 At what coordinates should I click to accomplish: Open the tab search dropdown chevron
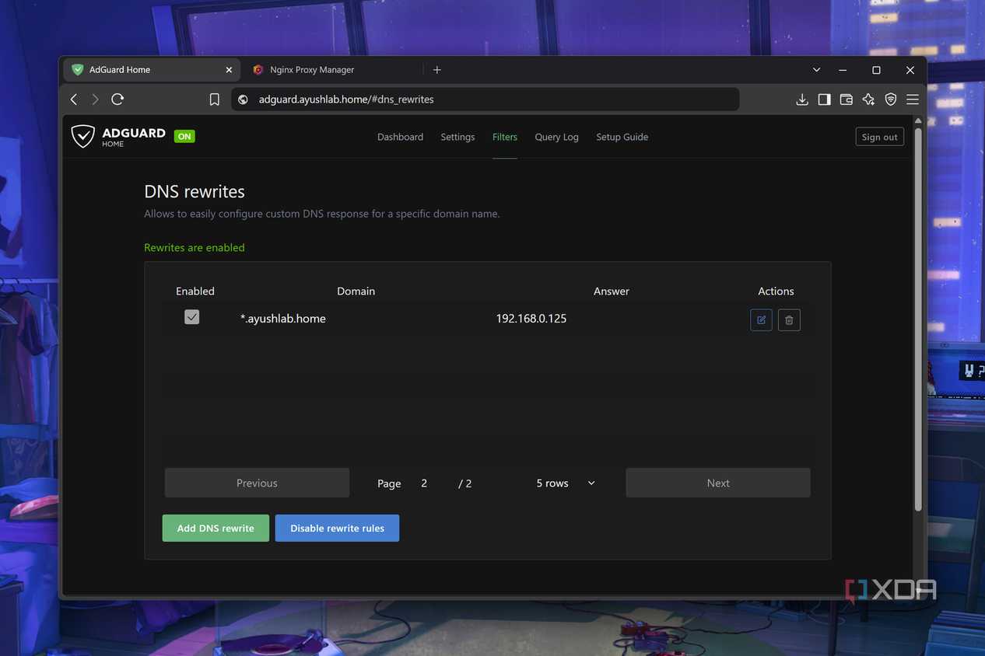[816, 70]
